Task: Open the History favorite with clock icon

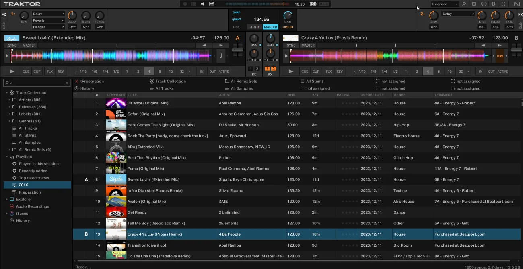Action: coord(84,88)
